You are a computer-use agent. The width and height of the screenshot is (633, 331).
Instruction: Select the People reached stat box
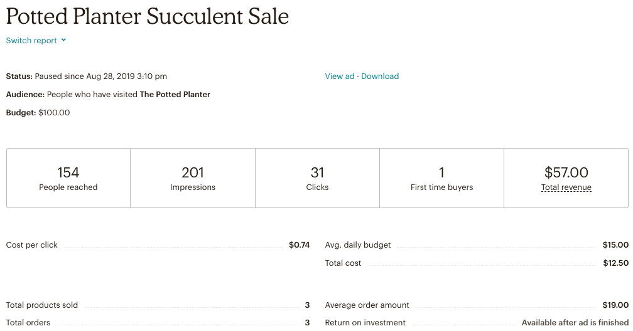point(68,178)
